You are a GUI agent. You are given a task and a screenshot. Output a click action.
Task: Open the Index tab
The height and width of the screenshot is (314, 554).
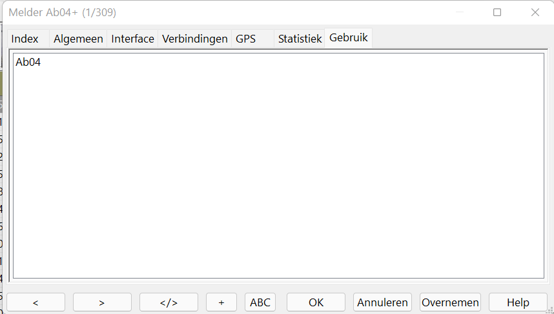tap(25, 39)
